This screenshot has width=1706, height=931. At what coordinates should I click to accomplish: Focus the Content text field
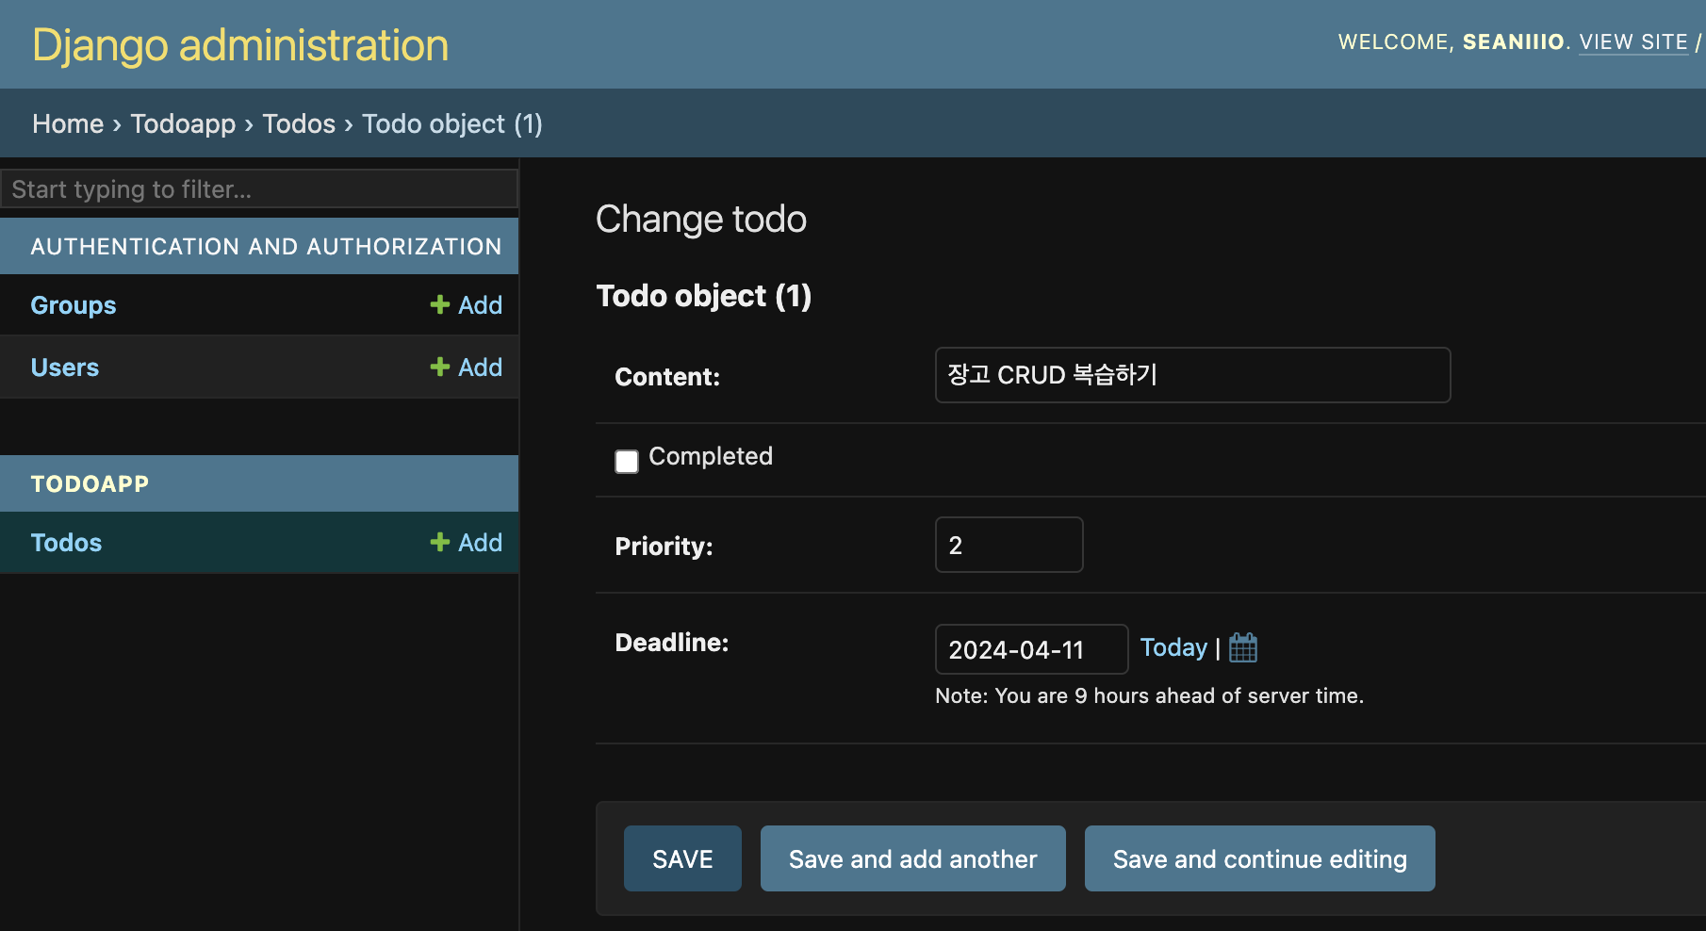pyautogui.click(x=1191, y=375)
